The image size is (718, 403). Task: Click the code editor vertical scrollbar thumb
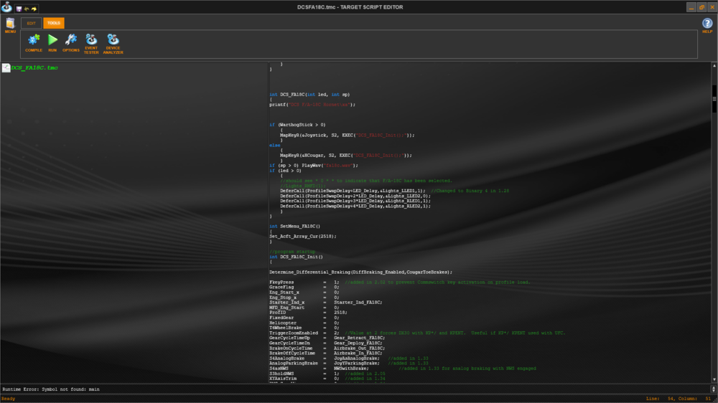click(714, 99)
